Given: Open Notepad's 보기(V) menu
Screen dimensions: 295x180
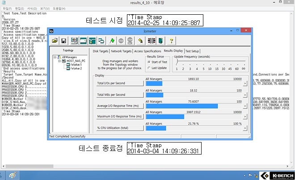Looking at the screenshot, I should (45, 8).
